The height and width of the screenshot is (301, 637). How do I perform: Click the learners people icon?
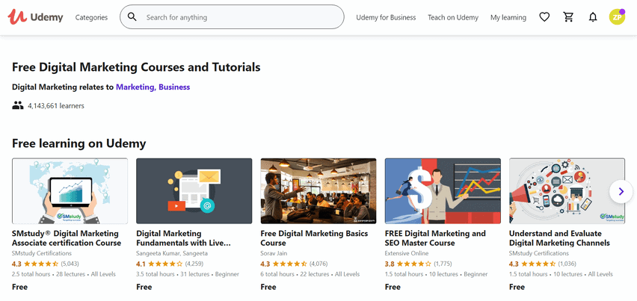(x=17, y=106)
